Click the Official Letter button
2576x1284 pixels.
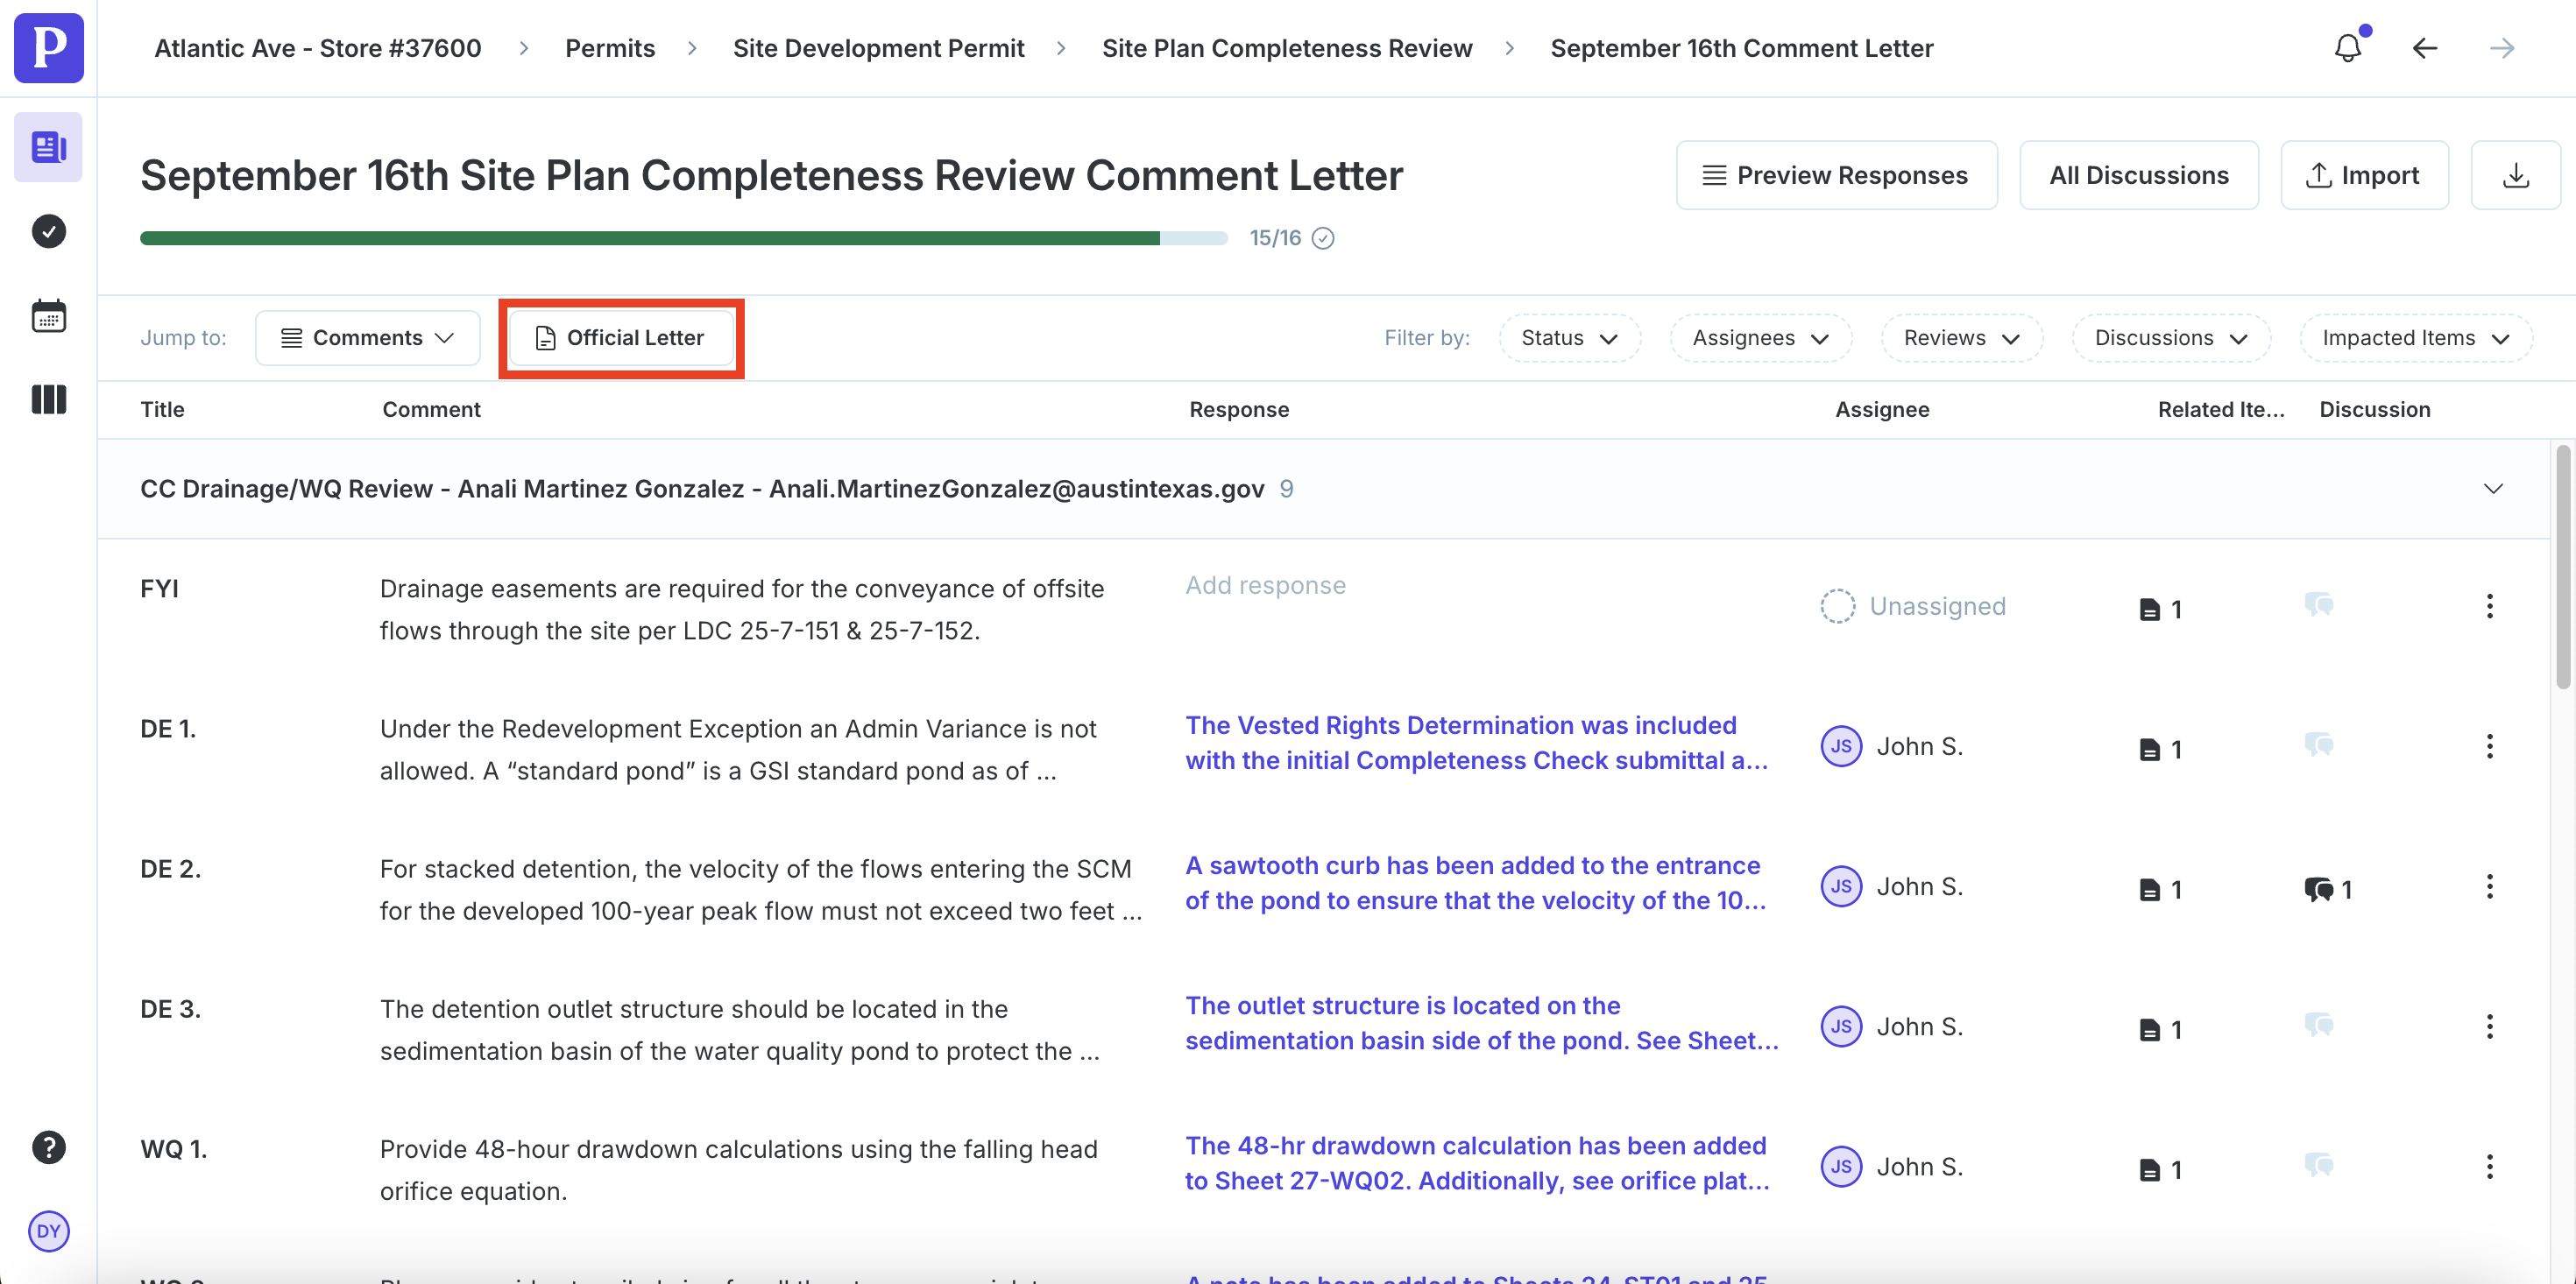(x=621, y=338)
